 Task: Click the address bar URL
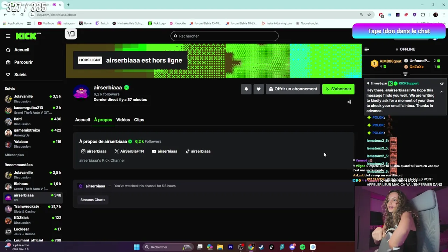pyautogui.click(x=56, y=15)
